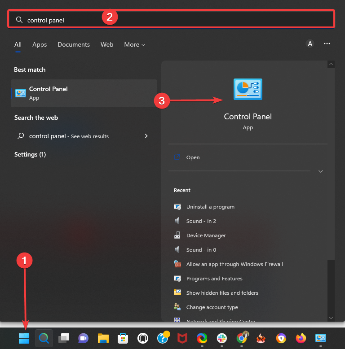Expand the More filter dropdown
The image size is (345, 349).
point(135,45)
